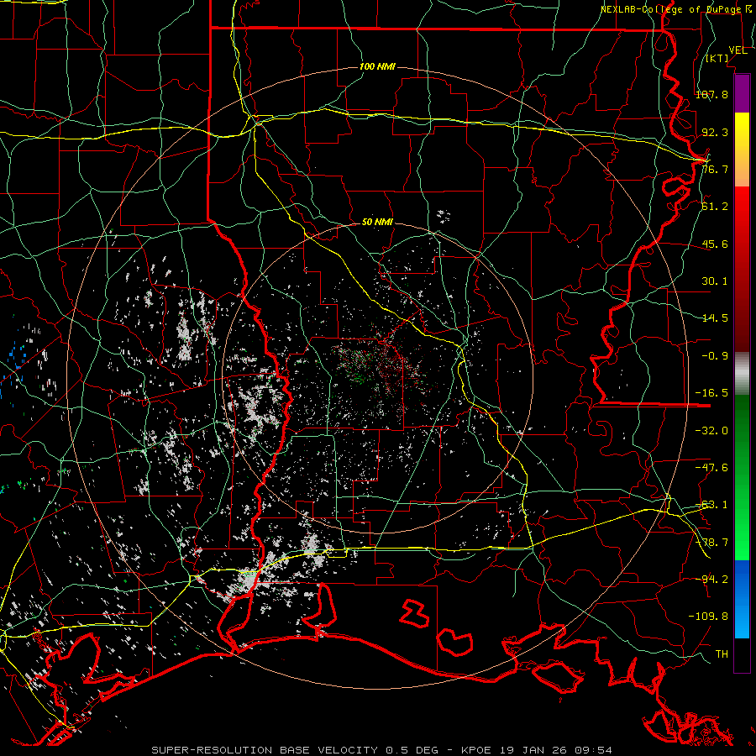
Task: Select the -47.6 scale value
Action: [711, 468]
